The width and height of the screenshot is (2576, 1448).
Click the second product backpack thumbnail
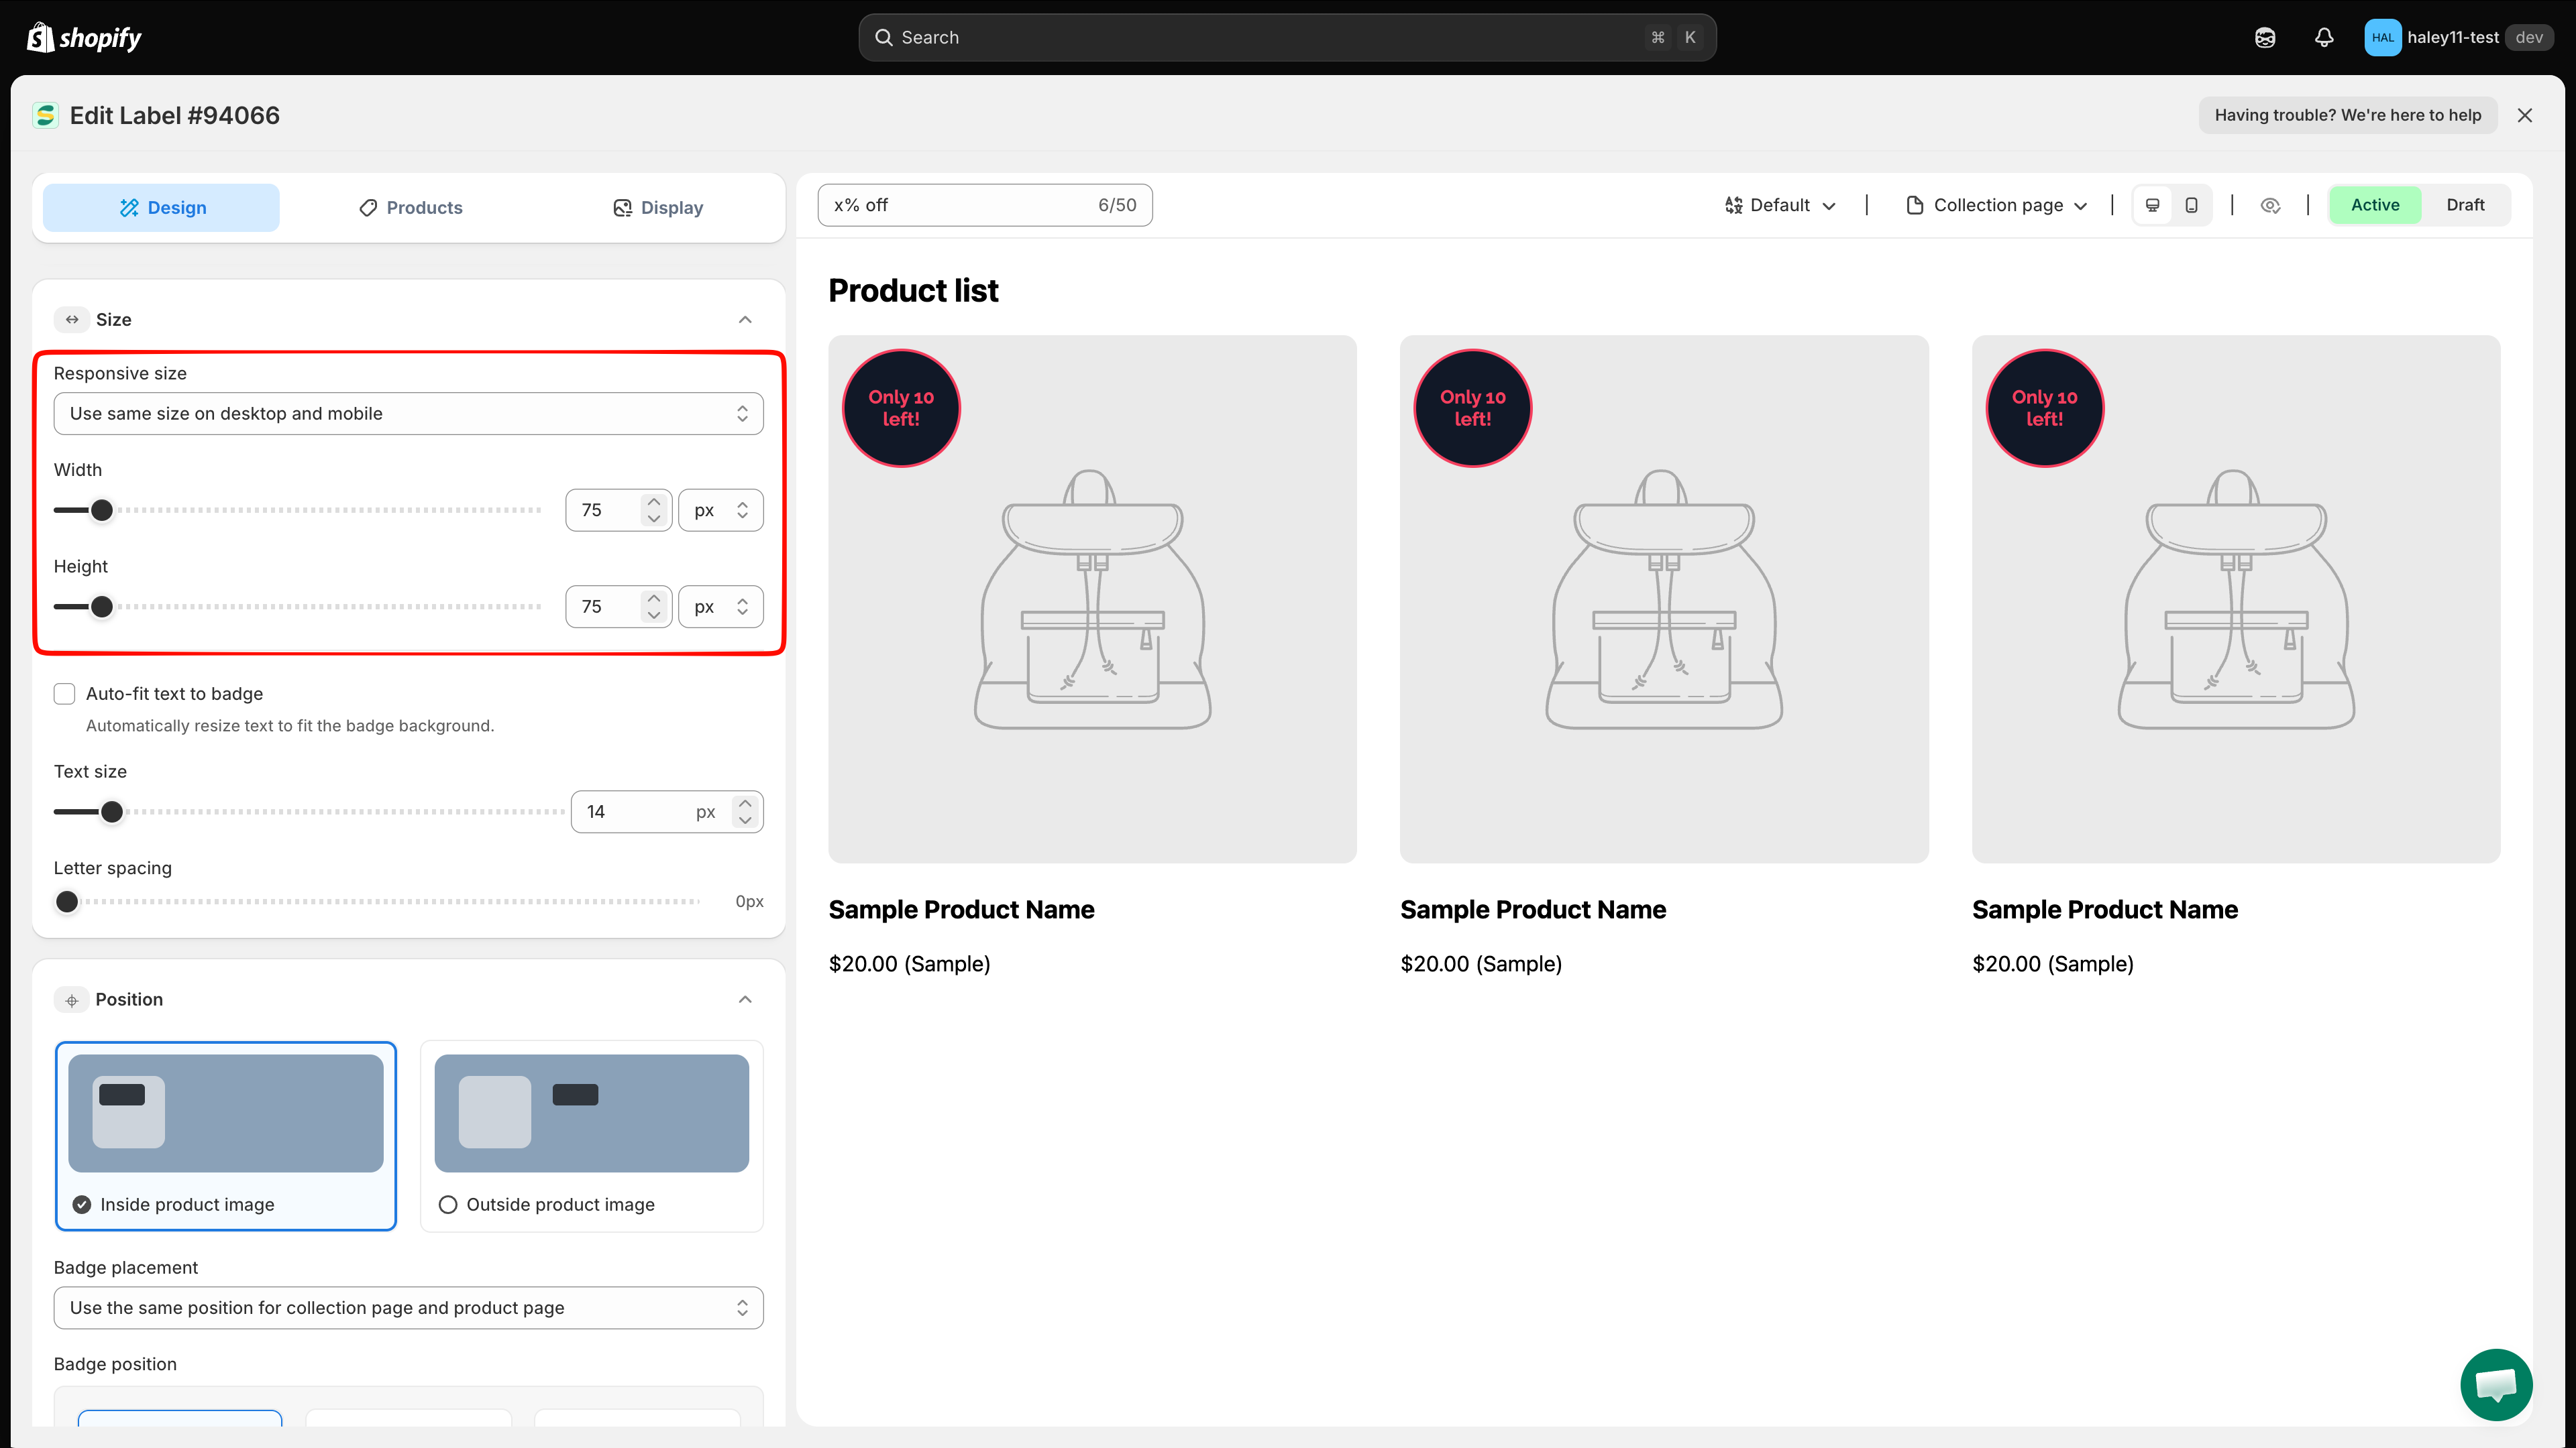coord(1664,599)
